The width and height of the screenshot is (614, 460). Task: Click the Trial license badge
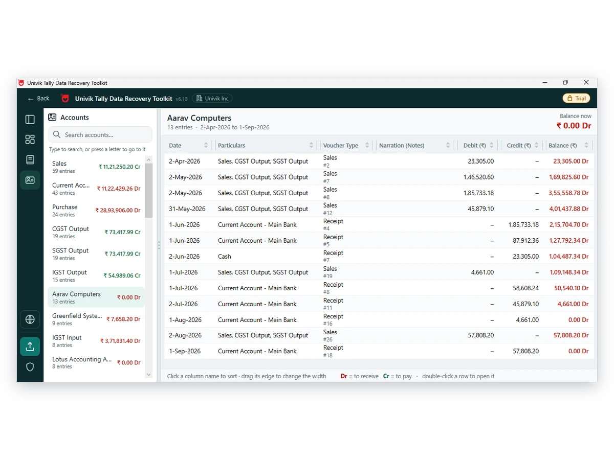(x=576, y=99)
